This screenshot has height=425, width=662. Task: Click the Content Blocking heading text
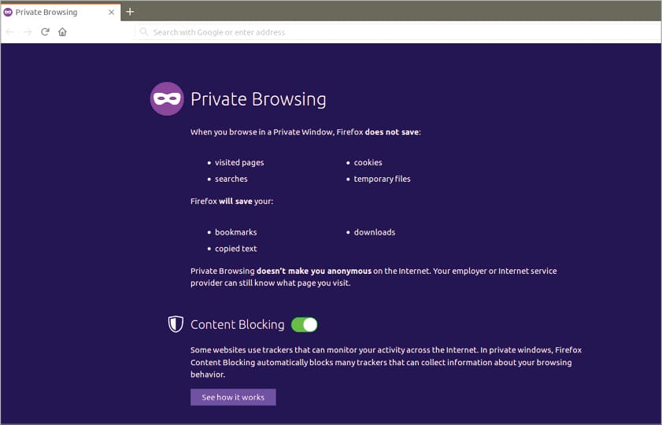tap(237, 324)
